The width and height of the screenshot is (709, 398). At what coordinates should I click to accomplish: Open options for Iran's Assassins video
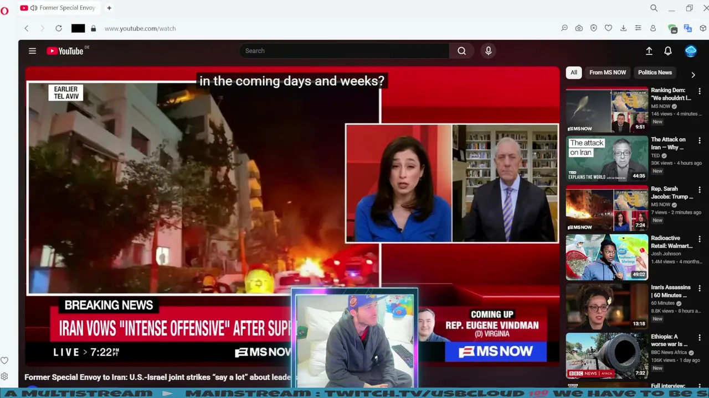click(700, 288)
